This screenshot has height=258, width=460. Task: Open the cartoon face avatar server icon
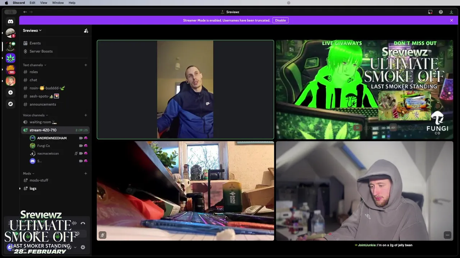tap(10, 81)
